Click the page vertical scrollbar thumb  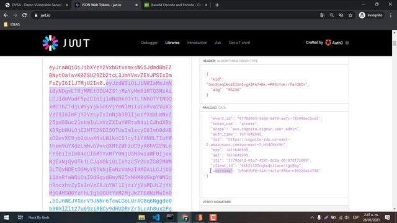point(395,43)
